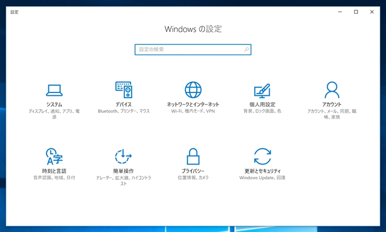Select the 個人用設定 heading
Viewport: 386px width, 232px height.
262,104
